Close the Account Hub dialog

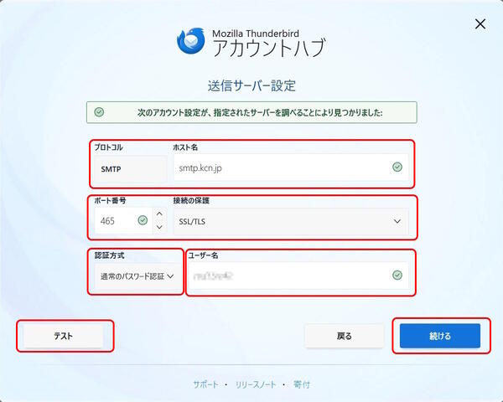[480, 23]
